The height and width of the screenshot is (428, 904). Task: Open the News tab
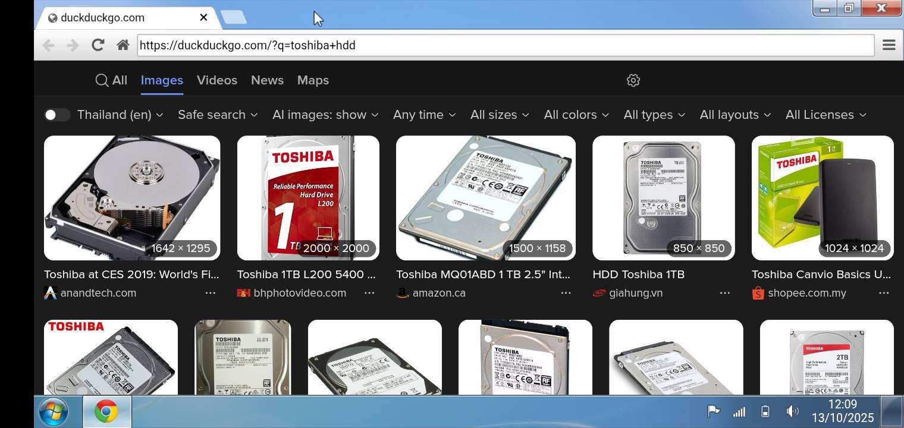point(267,80)
